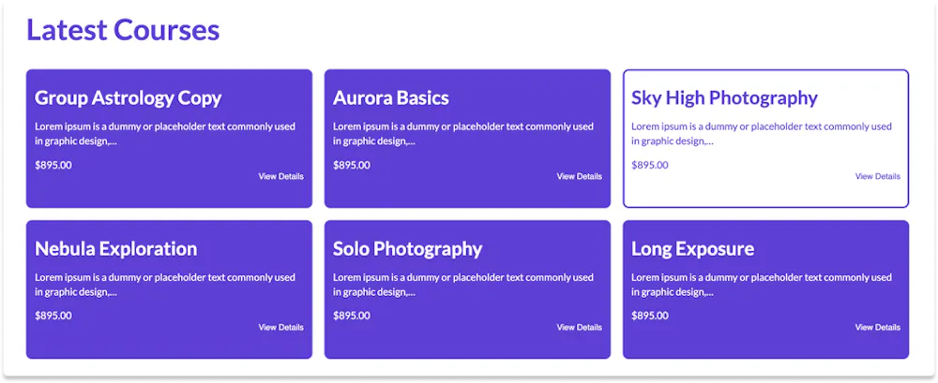Click the description text of Sky High Photography

(x=762, y=134)
